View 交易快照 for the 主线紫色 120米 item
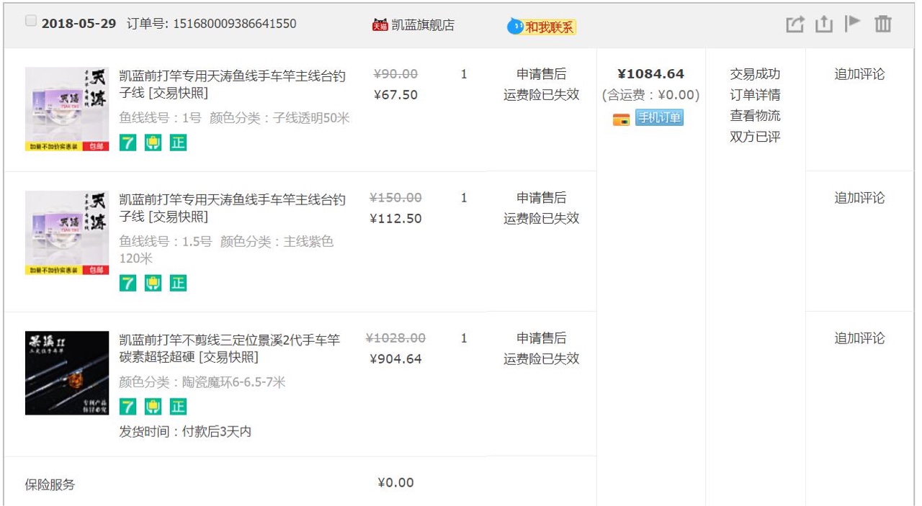922x506 pixels. point(177,217)
